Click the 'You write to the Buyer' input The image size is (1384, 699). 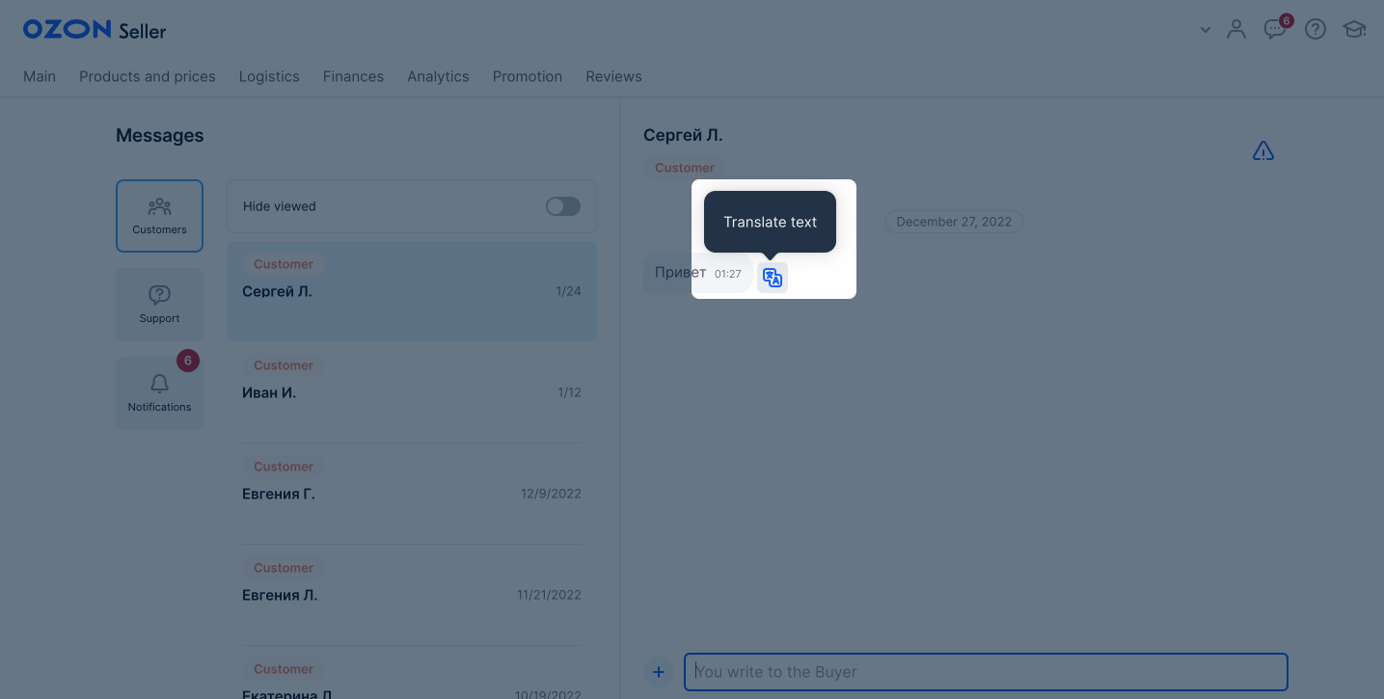(x=986, y=672)
